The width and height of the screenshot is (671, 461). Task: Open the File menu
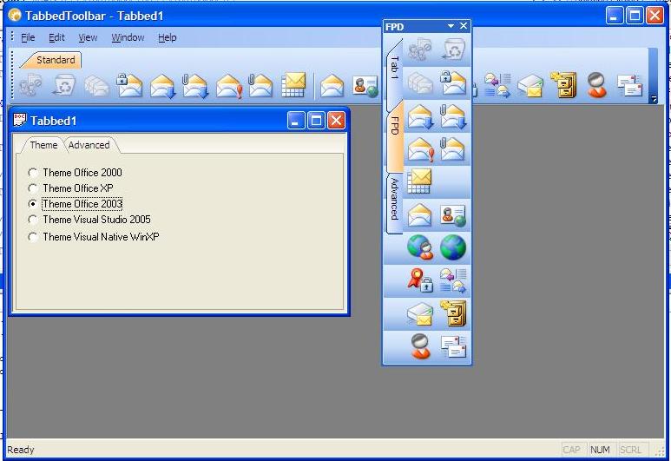tap(28, 37)
